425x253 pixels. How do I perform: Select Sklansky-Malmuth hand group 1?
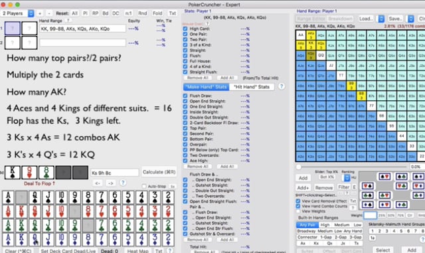(373, 231)
